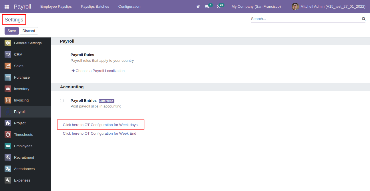The image size is (370, 191).
Task: Select Invoicing settings tab
Action: point(25,100)
